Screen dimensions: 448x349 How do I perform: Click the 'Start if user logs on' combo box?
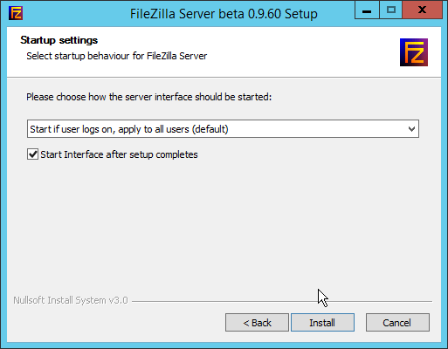[223, 129]
